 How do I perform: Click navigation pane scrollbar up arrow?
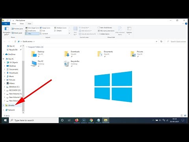pos(23,46)
